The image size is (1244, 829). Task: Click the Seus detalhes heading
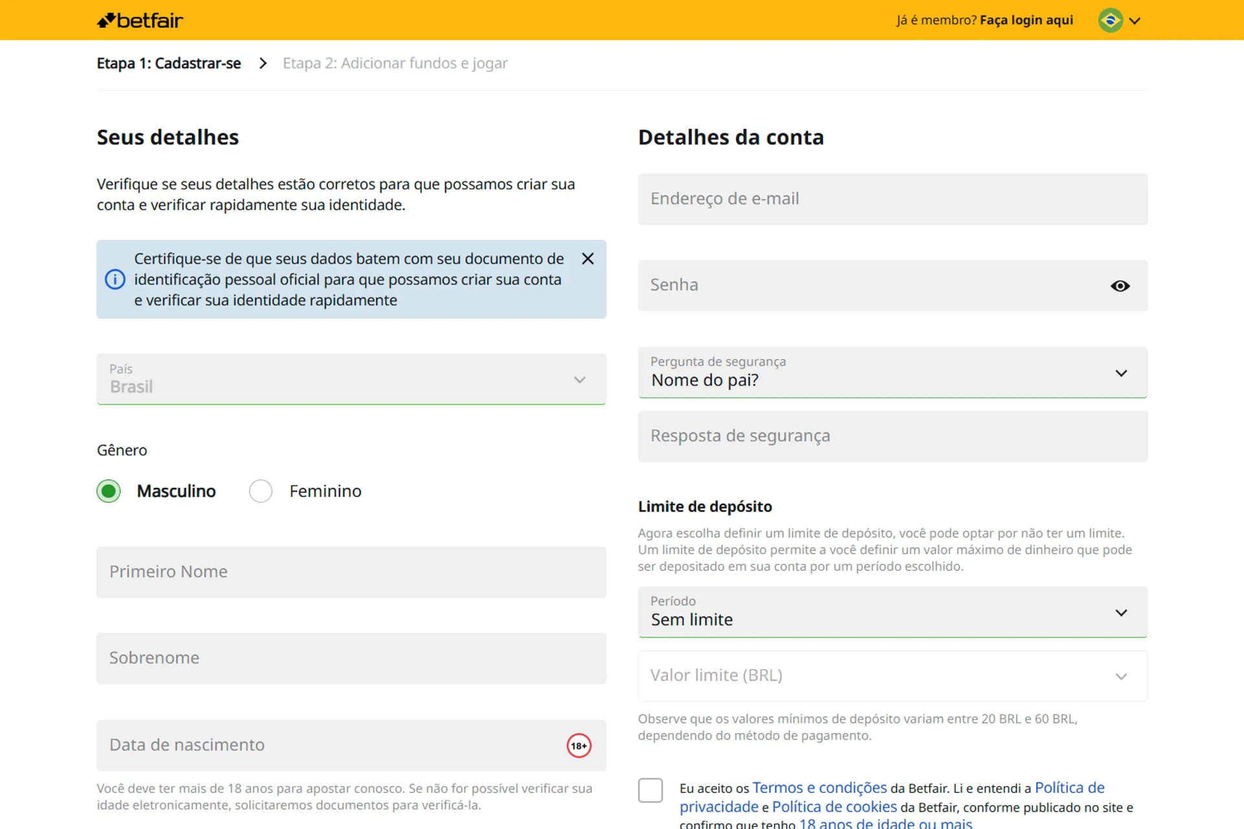tap(168, 137)
